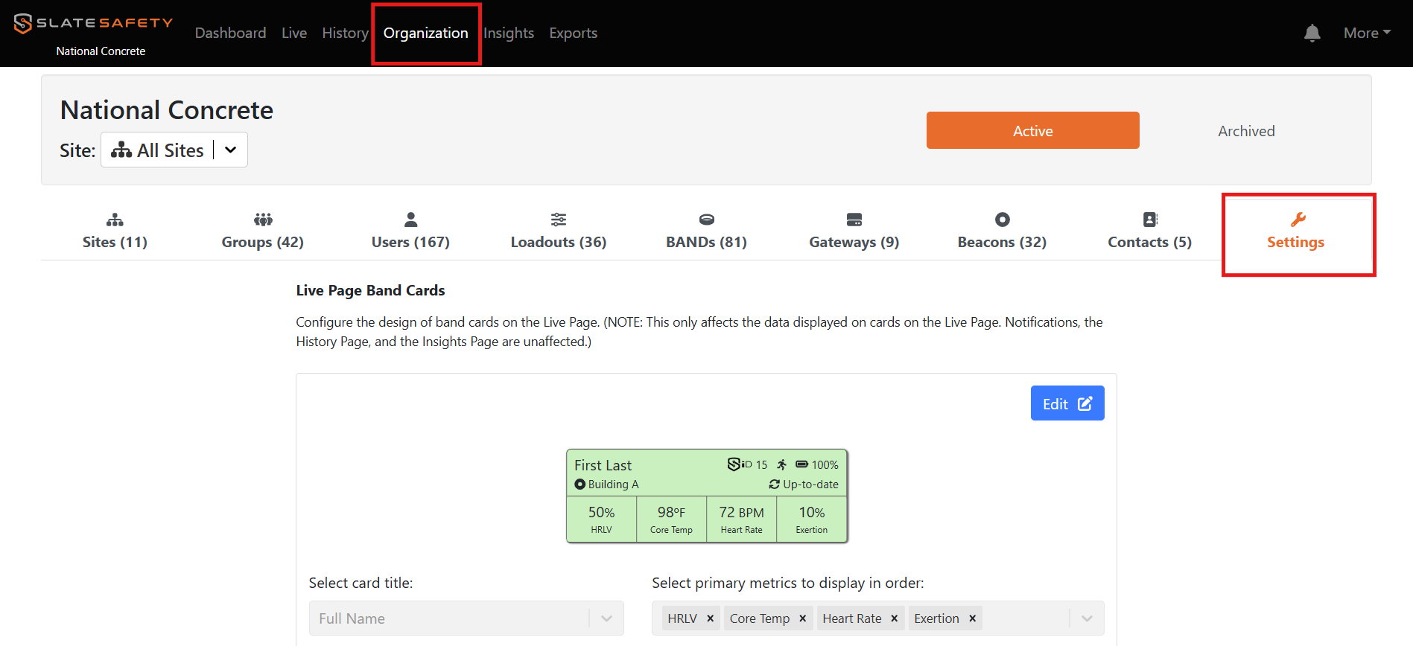The image size is (1413, 646).
Task: Click the Loadouts sliders icon
Action: point(559,220)
